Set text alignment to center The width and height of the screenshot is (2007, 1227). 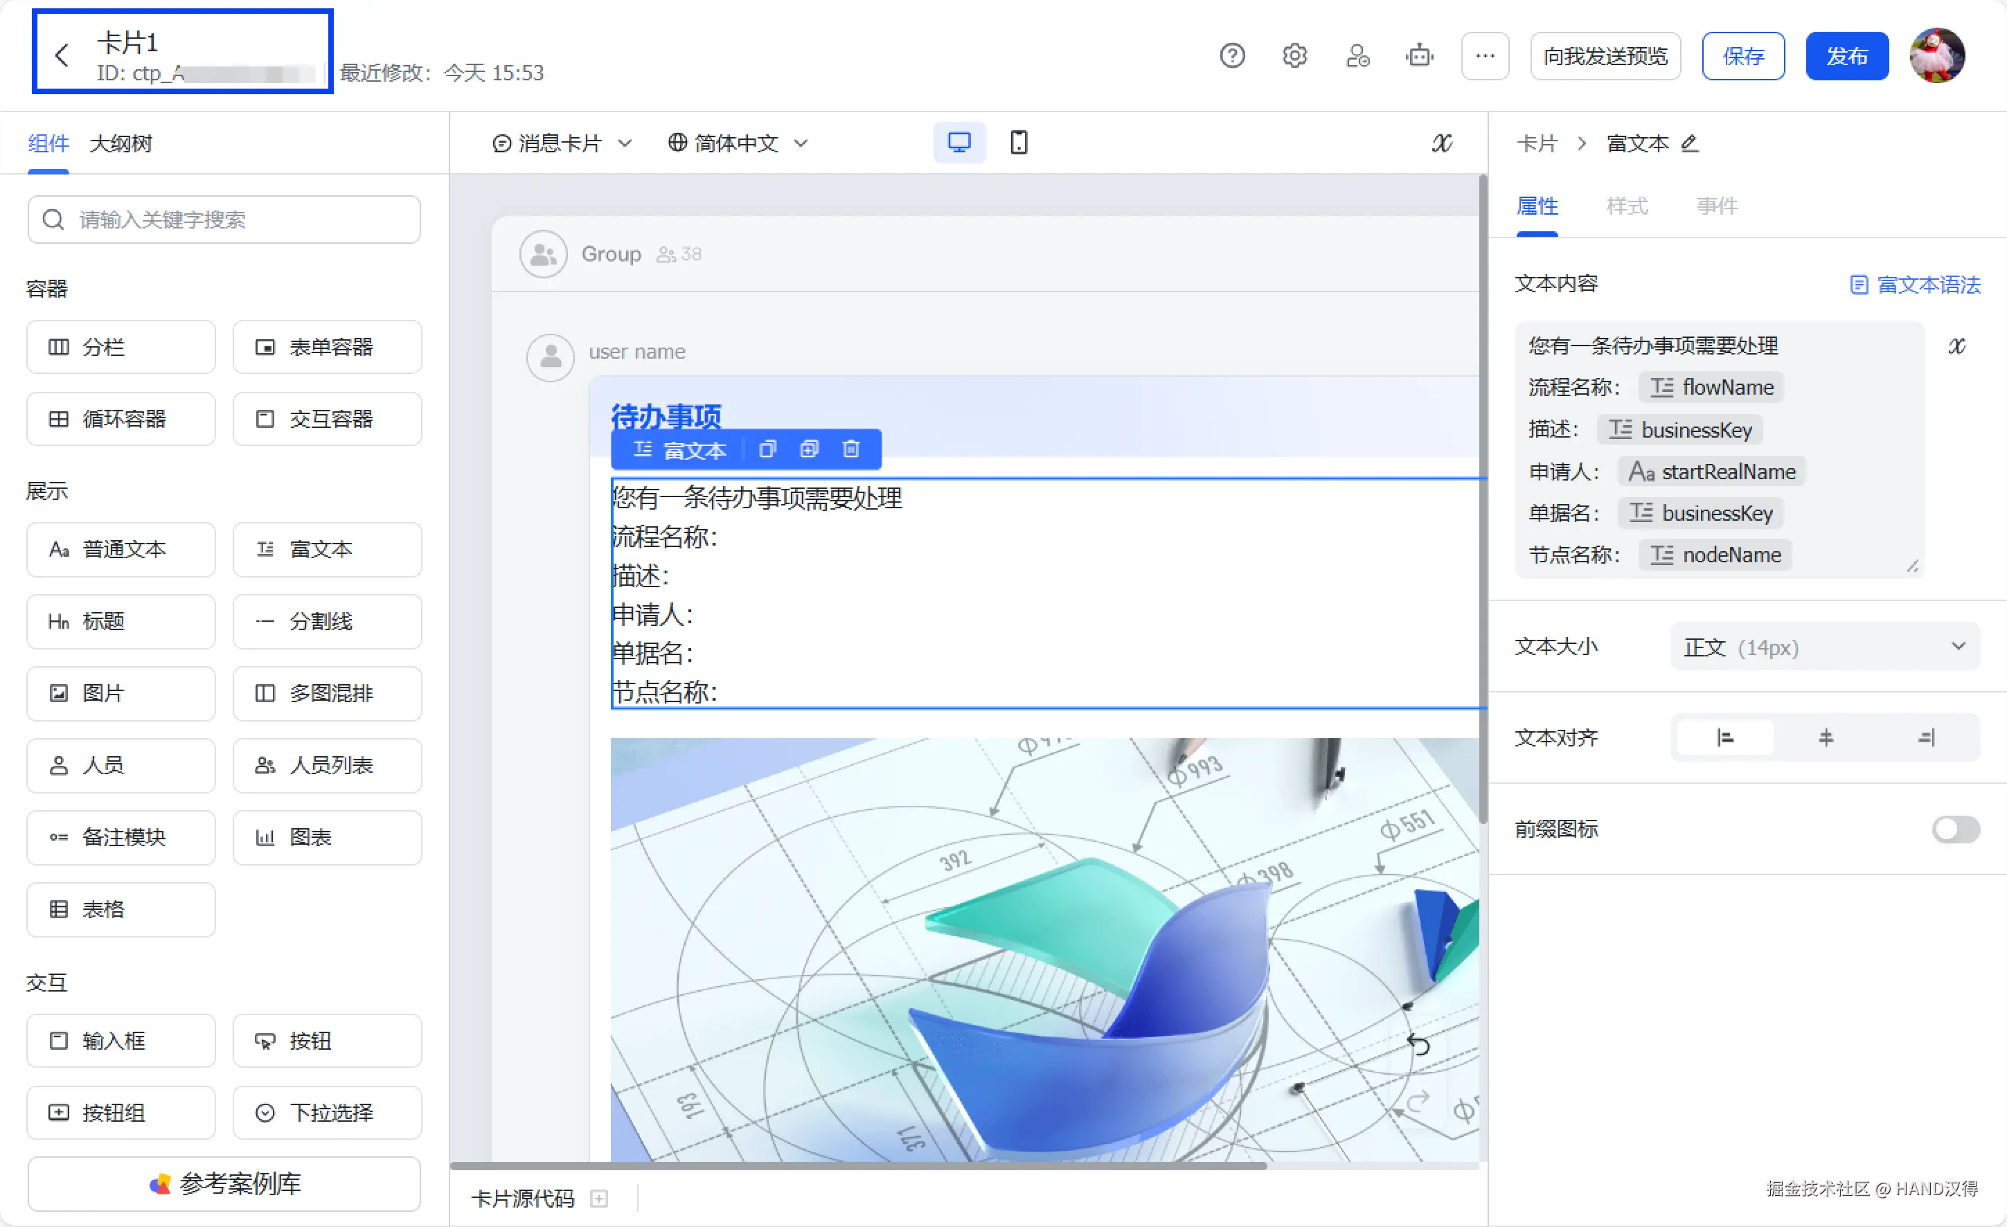click(1826, 737)
